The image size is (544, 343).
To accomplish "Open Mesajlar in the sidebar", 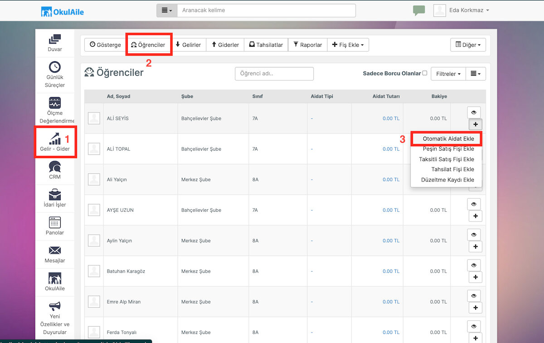I will tap(55, 254).
